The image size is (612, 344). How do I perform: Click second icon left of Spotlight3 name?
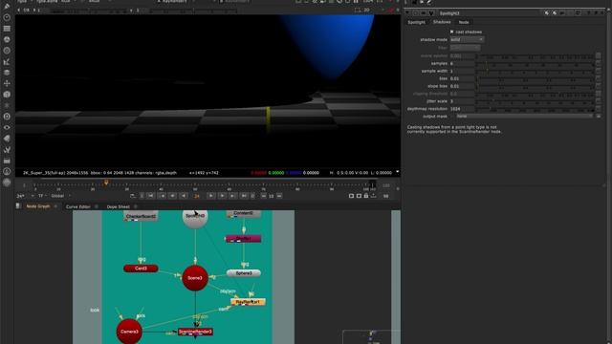click(423, 13)
